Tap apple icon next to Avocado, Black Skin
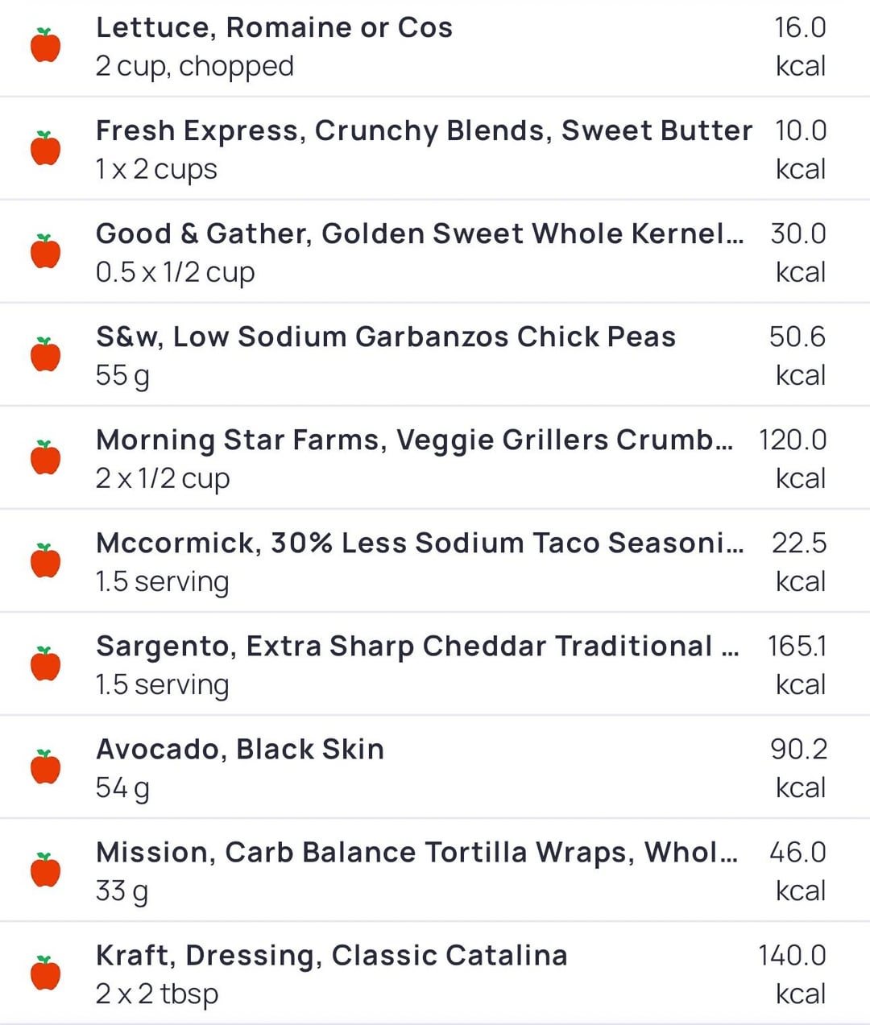 coord(46,767)
